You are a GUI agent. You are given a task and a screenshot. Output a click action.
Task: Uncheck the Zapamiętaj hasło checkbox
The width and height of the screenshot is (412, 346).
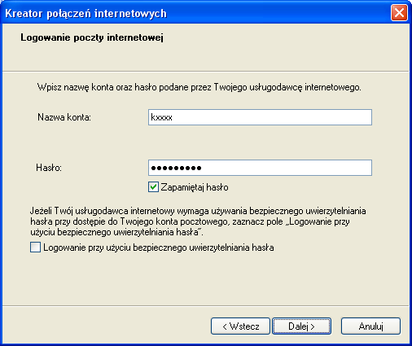point(153,187)
